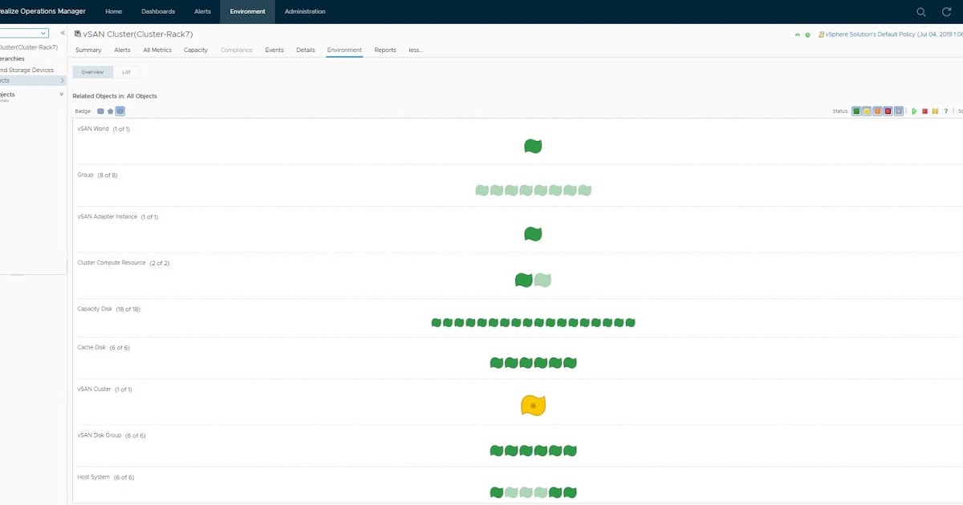963x505 pixels.
Task: Select the first Cache Disk icon
Action: click(496, 363)
